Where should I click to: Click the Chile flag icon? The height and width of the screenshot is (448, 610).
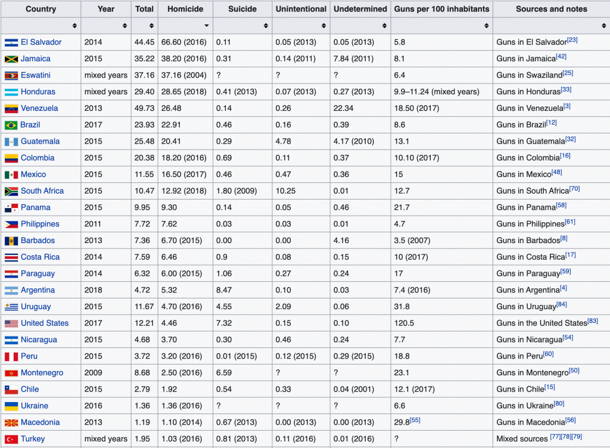(x=11, y=390)
